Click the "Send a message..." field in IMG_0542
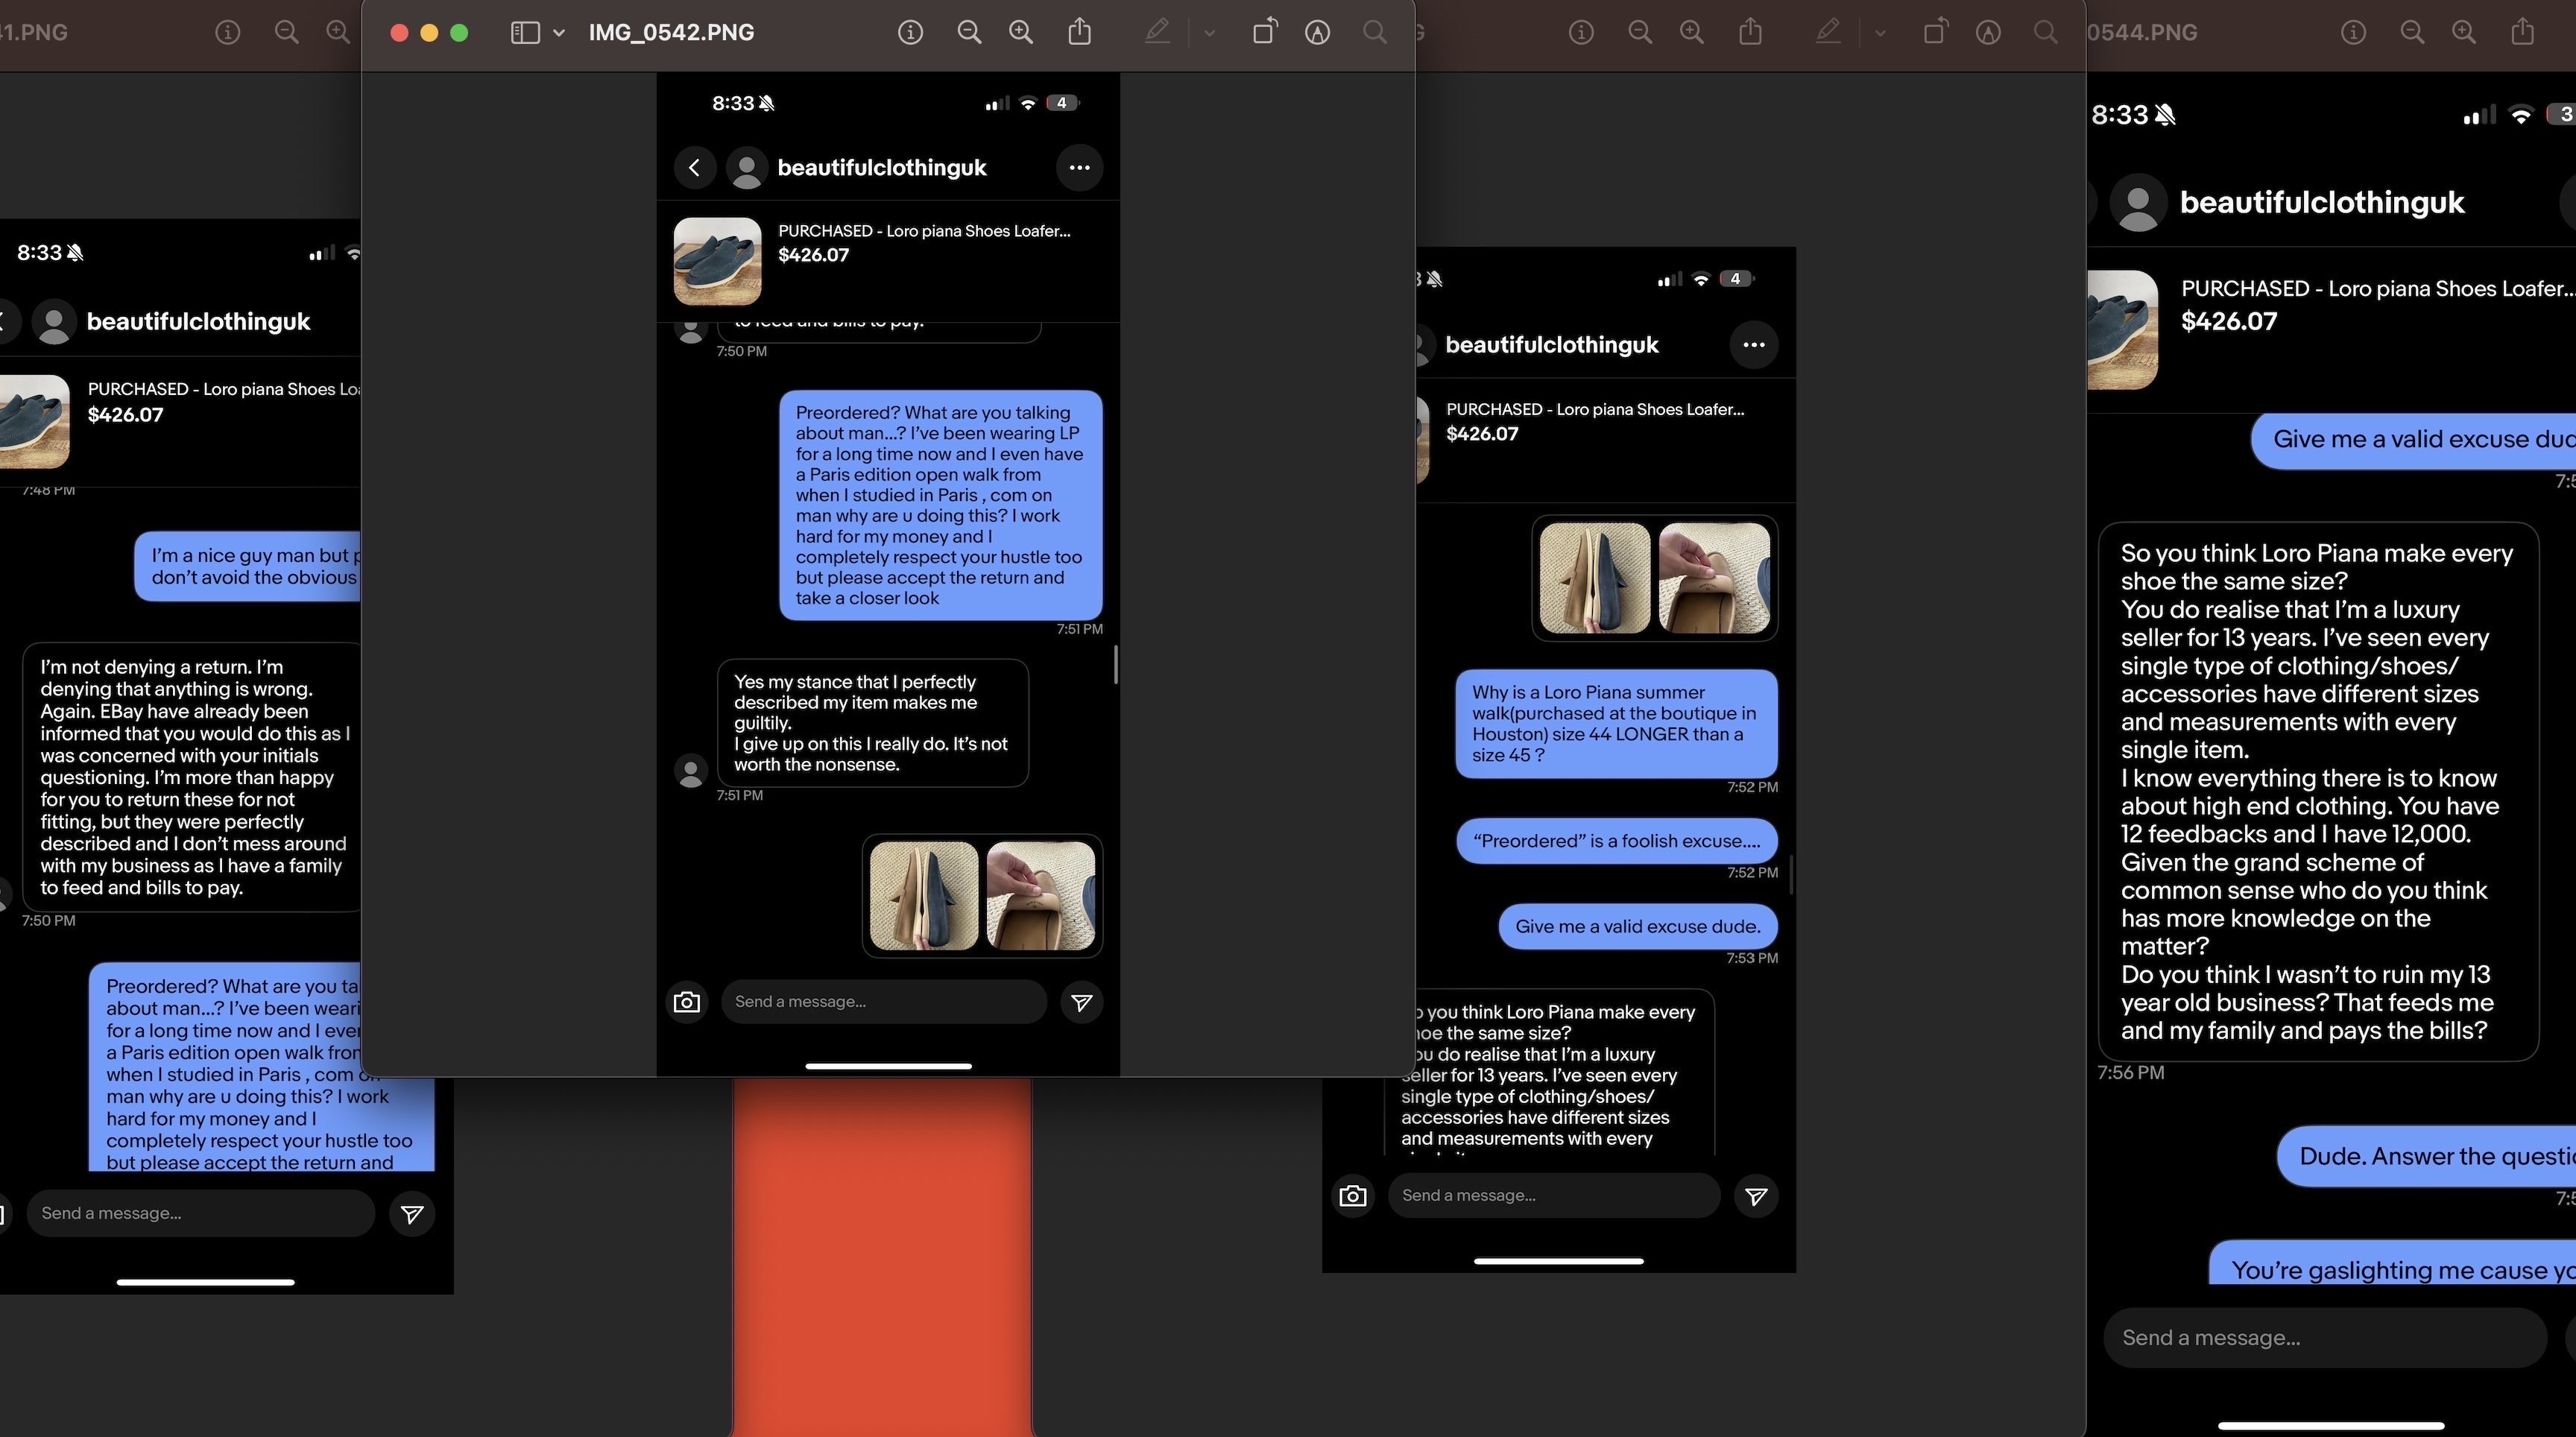The image size is (2576, 1437). pos(884,1002)
